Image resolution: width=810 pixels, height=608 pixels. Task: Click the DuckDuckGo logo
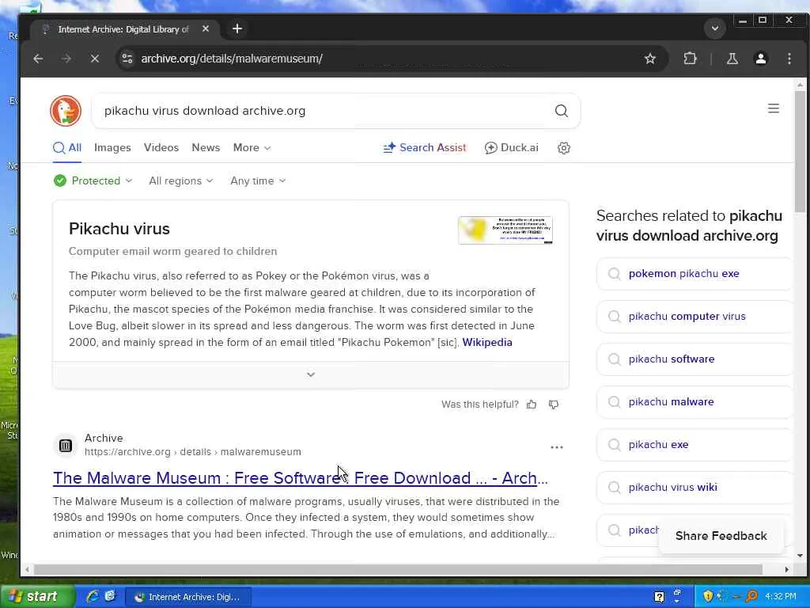[66, 111]
